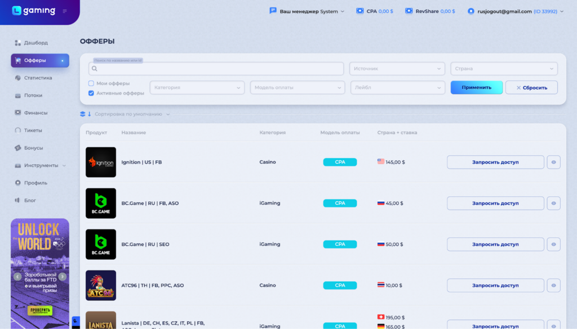Click the Название column header
577x329 pixels.
pos(134,133)
